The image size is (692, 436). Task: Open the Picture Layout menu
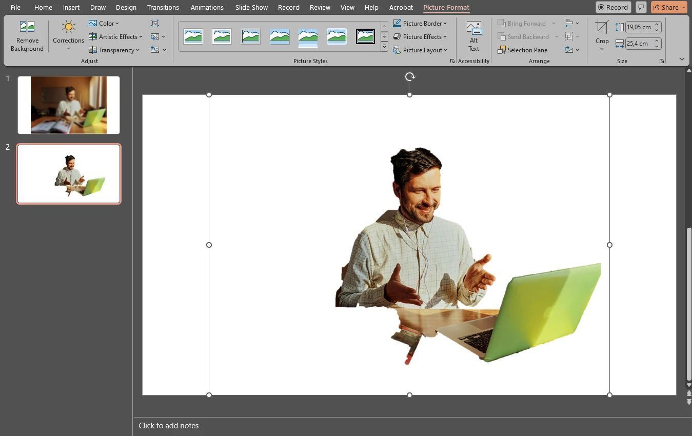(x=420, y=50)
